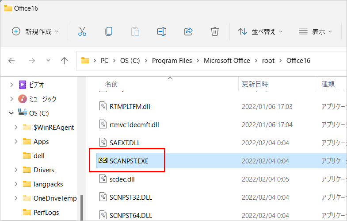Click the RTMPLTFM.dll file icon

point(103,106)
